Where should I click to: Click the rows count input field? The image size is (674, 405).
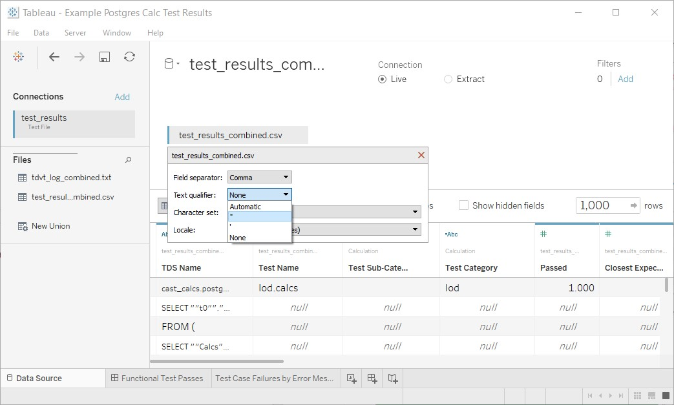pos(601,205)
